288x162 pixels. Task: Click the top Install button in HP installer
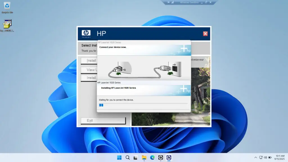[89, 61]
